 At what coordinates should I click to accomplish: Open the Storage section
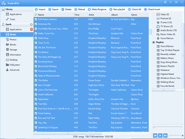(x=11, y=50)
